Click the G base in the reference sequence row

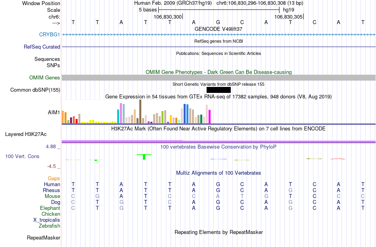coord(218,22)
